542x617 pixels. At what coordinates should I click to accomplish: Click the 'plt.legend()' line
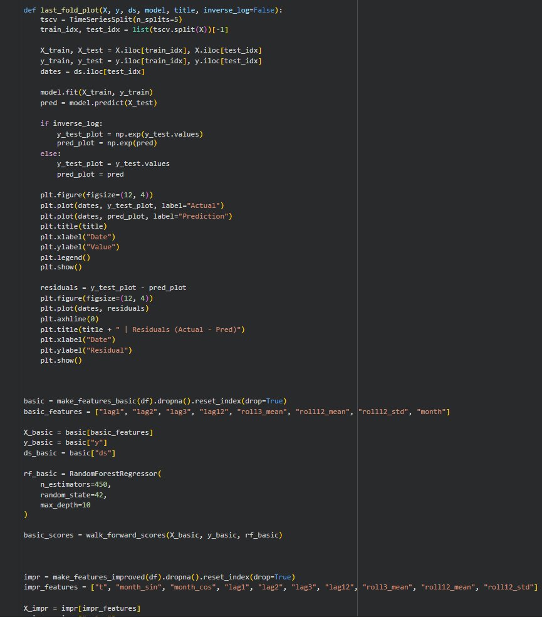[x=65, y=257]
